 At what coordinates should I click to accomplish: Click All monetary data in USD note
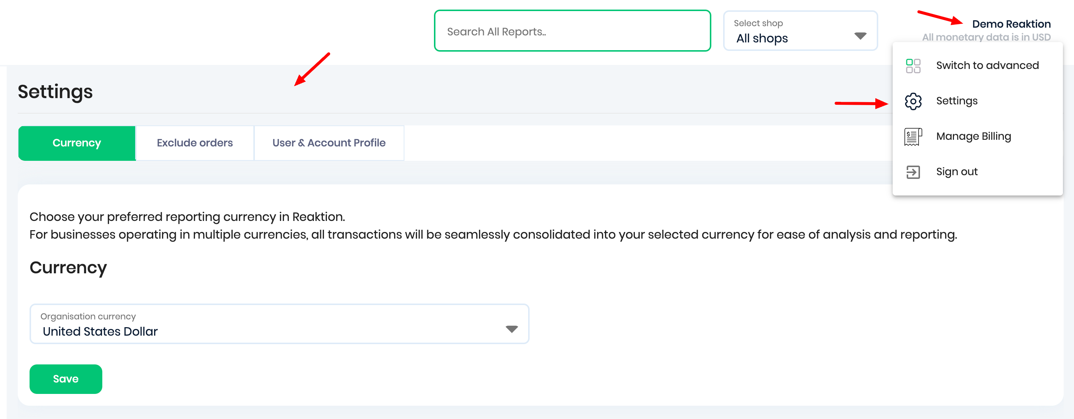coord(986,38)
